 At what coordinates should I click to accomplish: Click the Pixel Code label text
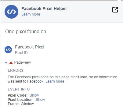17,95
